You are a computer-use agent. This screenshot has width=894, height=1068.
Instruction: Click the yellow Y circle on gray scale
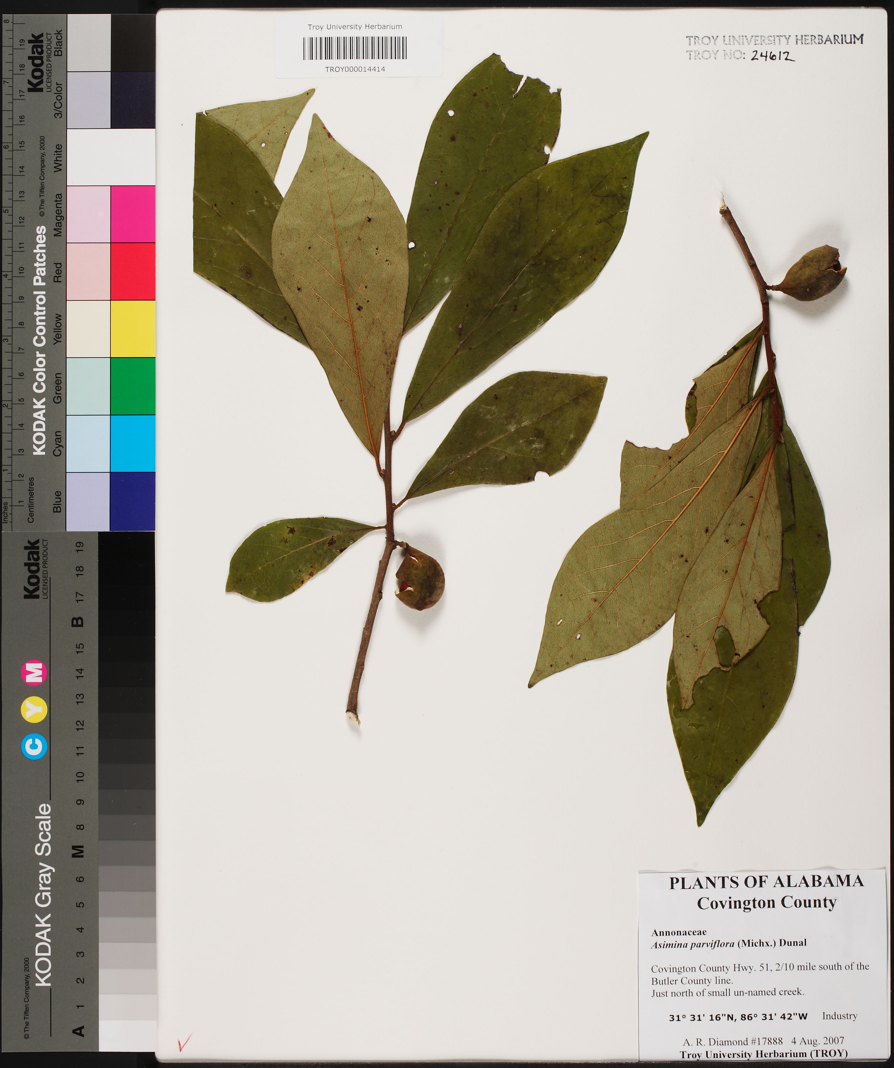(x=34, y=709)
